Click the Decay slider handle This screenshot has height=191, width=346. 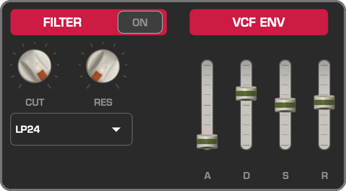click(x=246, y=94)
